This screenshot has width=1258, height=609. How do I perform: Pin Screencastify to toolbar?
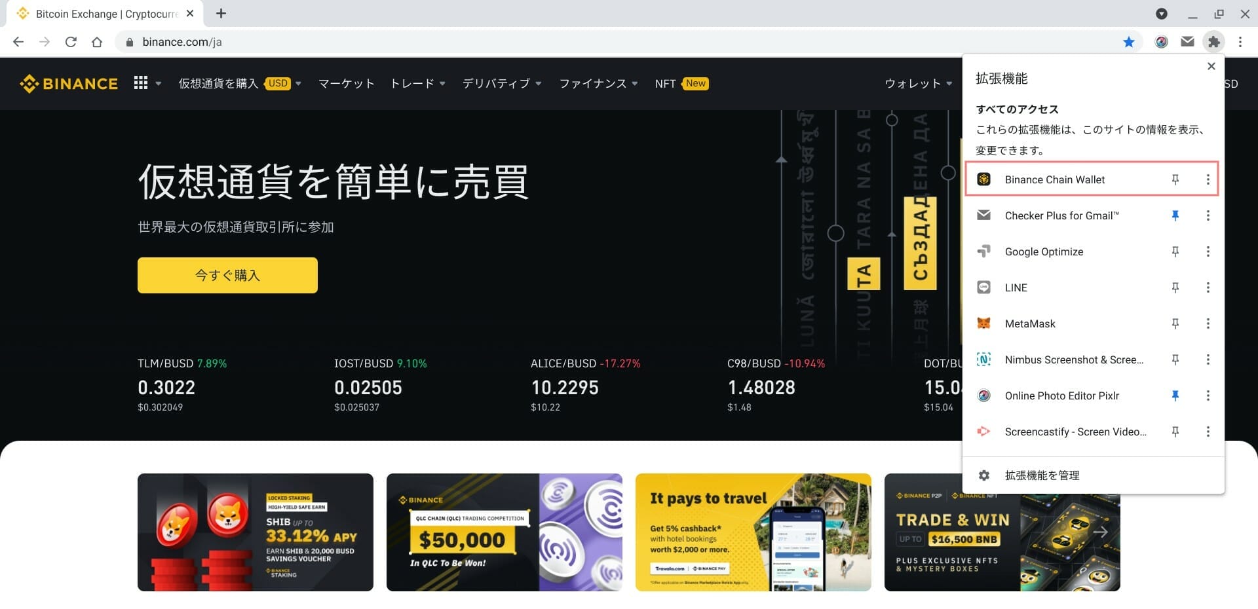click(1175, 432)
